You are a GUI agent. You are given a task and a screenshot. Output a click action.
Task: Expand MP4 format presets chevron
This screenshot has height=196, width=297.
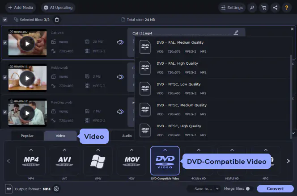point(31,150)
